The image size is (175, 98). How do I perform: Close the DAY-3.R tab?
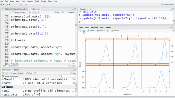pos(40,9)
